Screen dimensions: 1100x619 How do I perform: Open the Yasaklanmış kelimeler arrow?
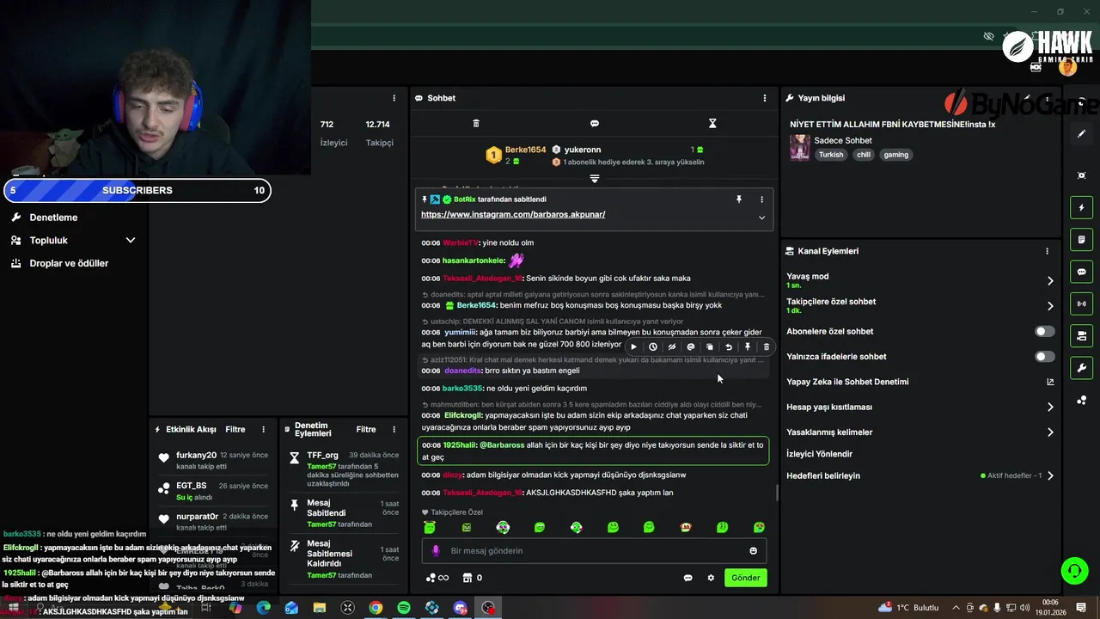[x=1050, y=432]
